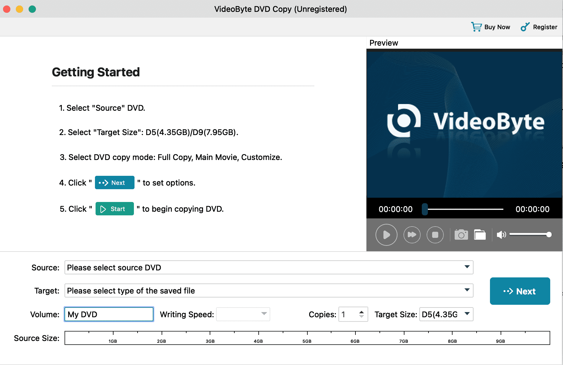This screenshot has width=563, height=365.
Task: Click the fast-forward playback icon
Action: click(x=412, y=235)
